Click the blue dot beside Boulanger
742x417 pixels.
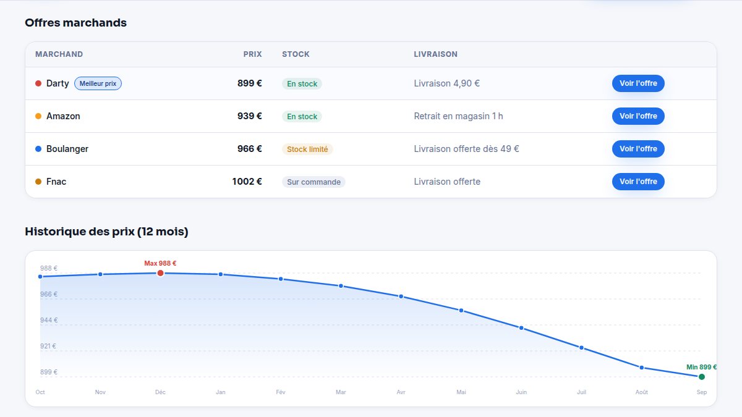pyautogui.click(x=38, y=149)
